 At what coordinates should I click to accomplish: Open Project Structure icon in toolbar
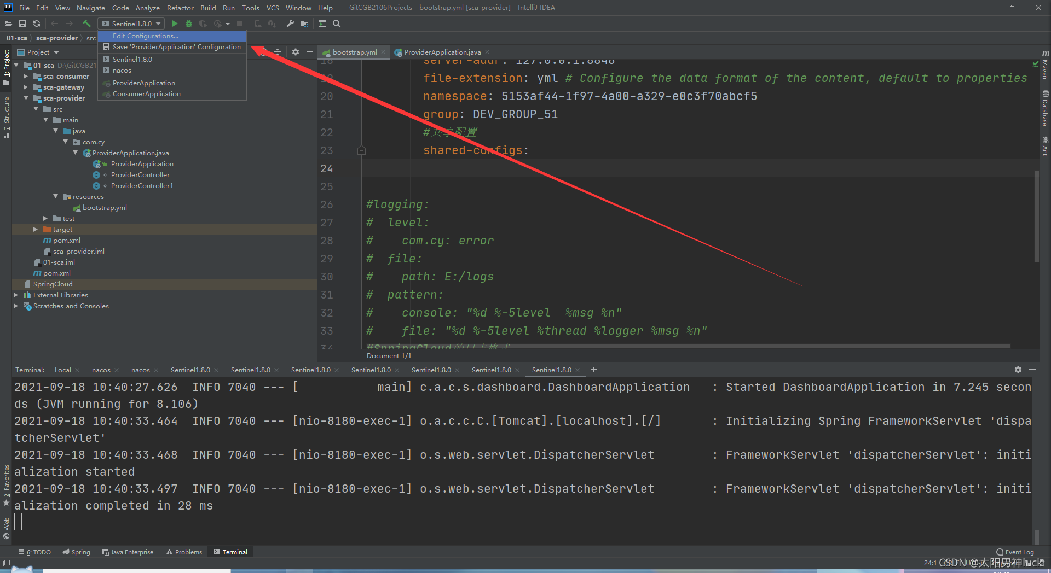[x=304, y=24]
